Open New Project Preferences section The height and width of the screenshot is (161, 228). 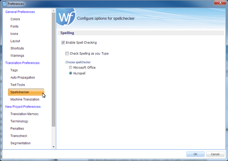(x=23, y=107)
